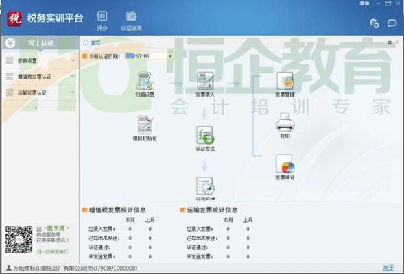The width and height of the screenshot is (404, 274).
Task: Click 未发送发票 under 运输发票统计信息
Action: 200,256
